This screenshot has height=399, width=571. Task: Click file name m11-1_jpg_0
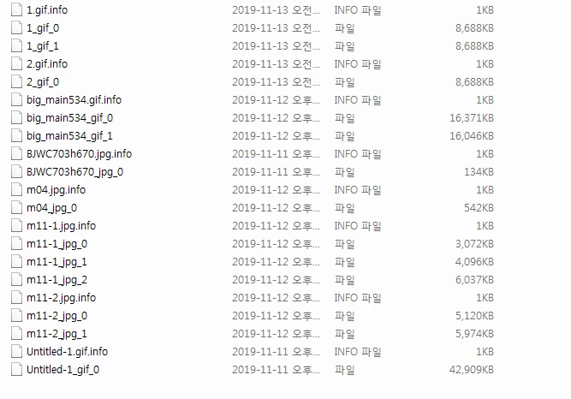point(57,244)
